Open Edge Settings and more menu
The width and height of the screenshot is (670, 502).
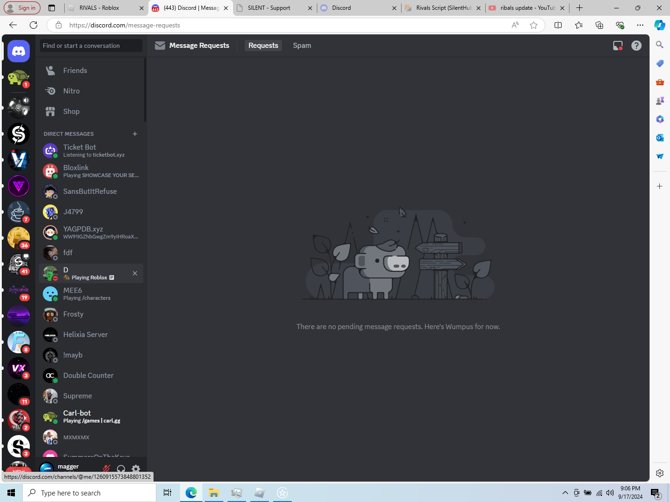640,25
